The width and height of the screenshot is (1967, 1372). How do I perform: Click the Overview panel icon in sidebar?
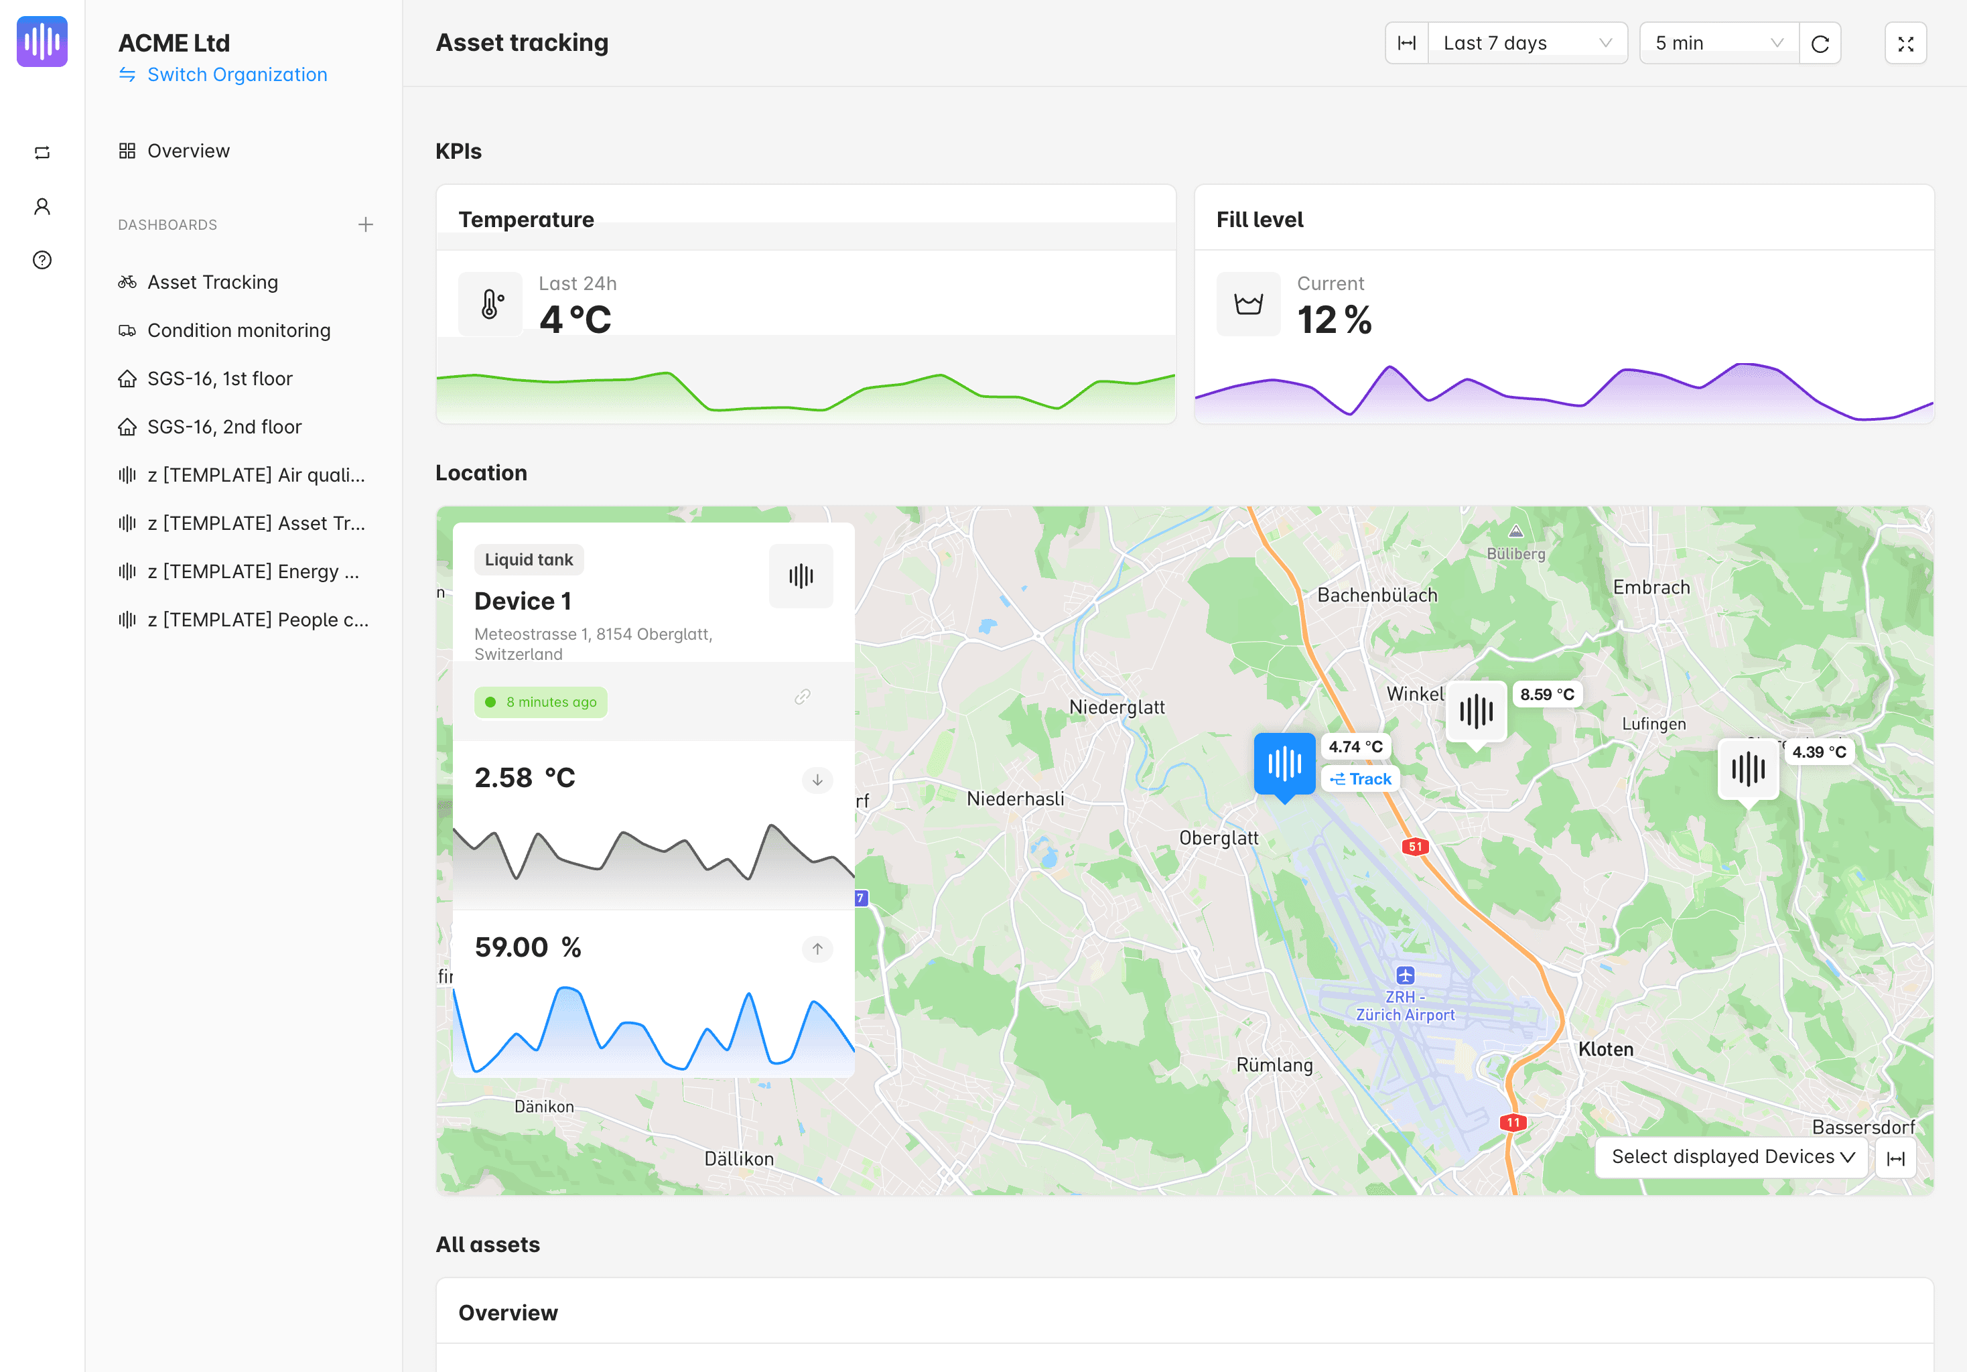[x=127, y=149]
